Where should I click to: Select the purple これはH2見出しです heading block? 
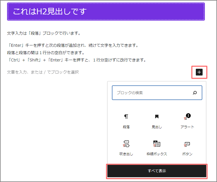[106, 12]
